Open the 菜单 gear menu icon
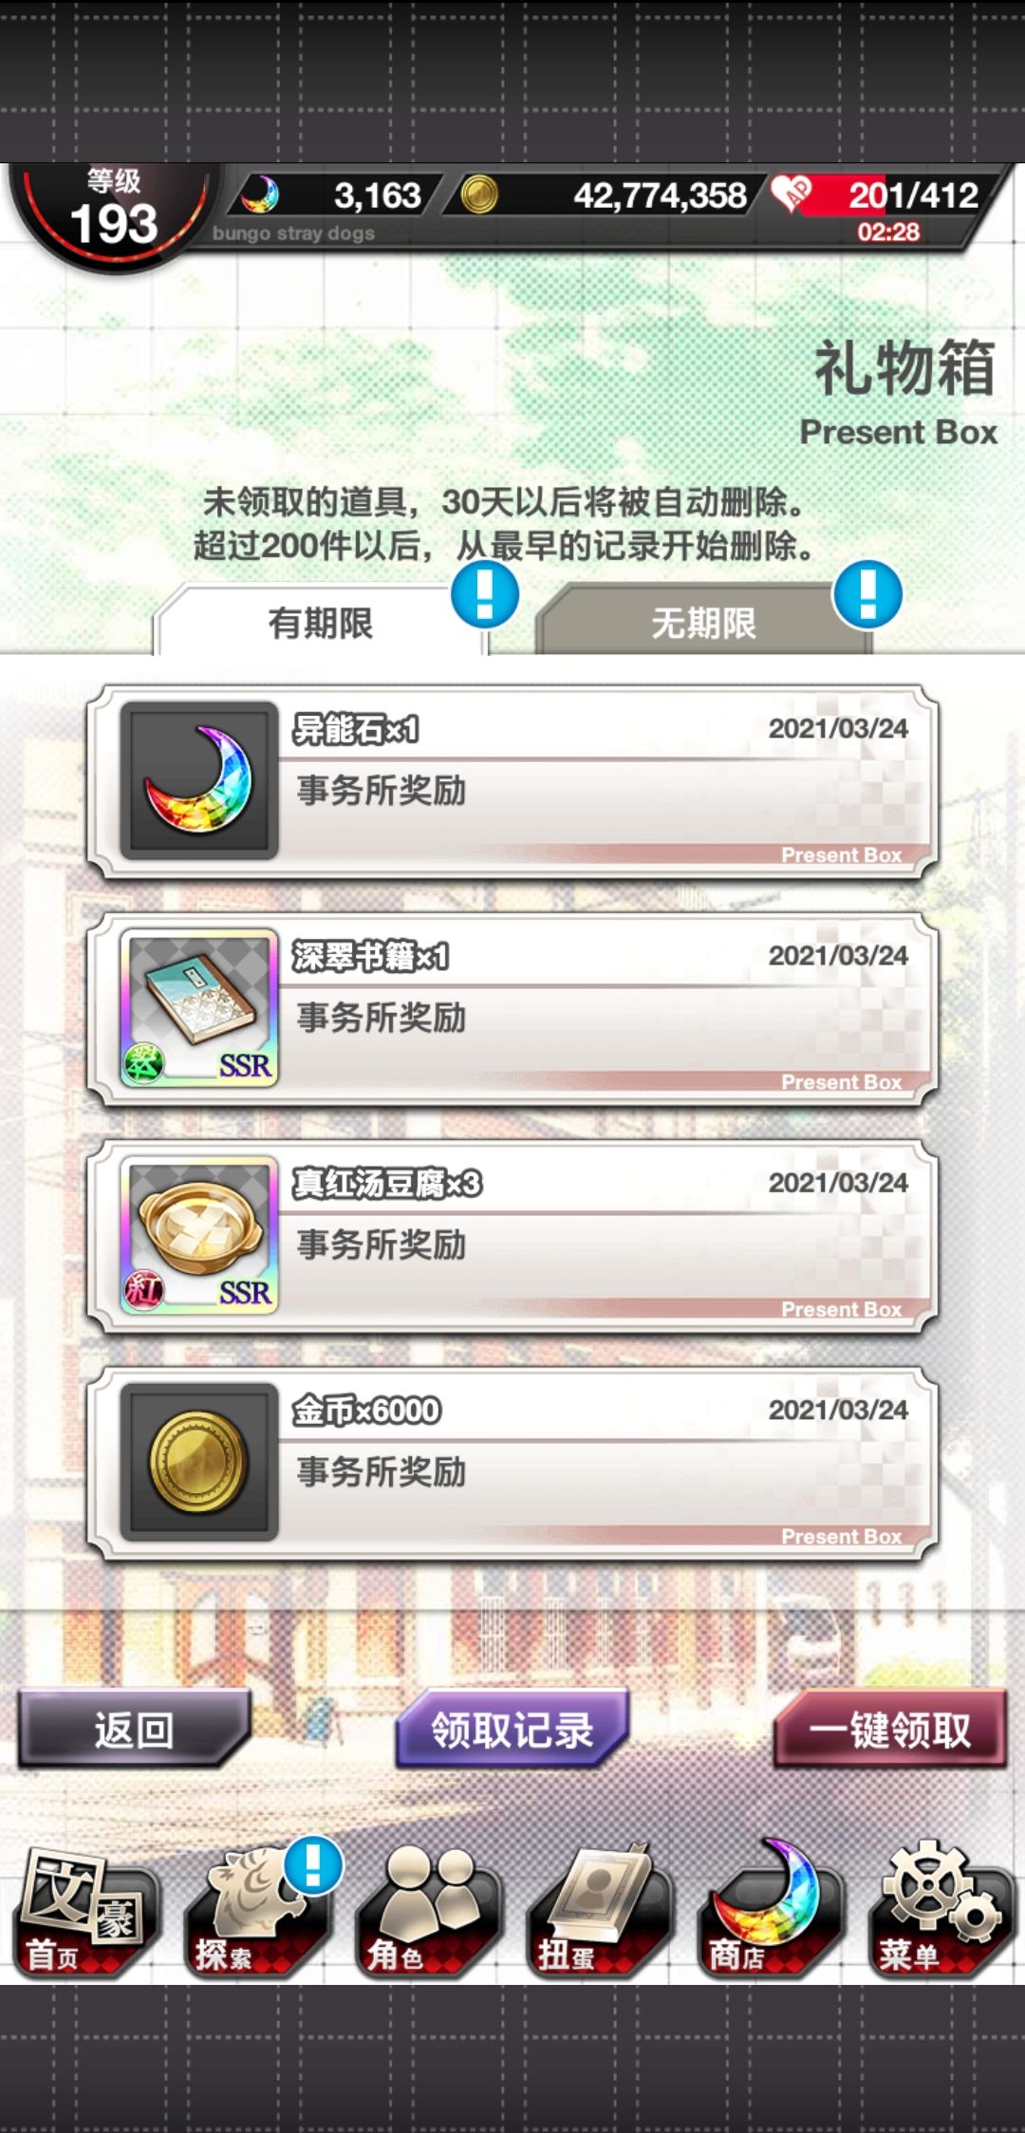Viewport: 1025px width, 2133px height. click(x=941, y=1912)
